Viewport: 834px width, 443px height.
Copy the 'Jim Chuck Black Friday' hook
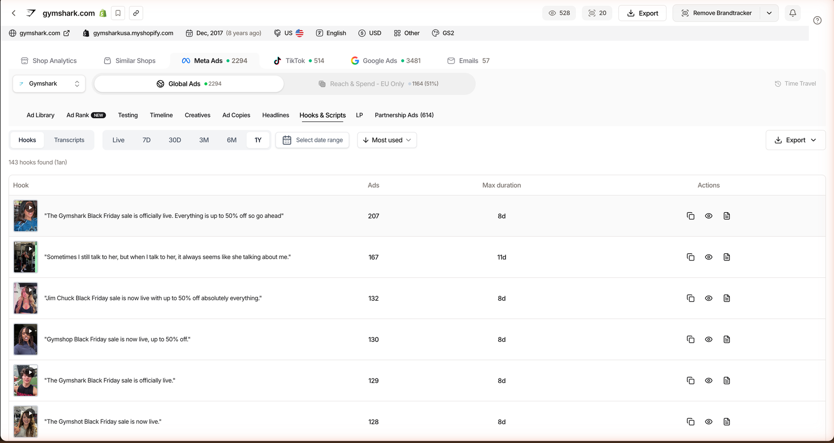click(691, 298)
